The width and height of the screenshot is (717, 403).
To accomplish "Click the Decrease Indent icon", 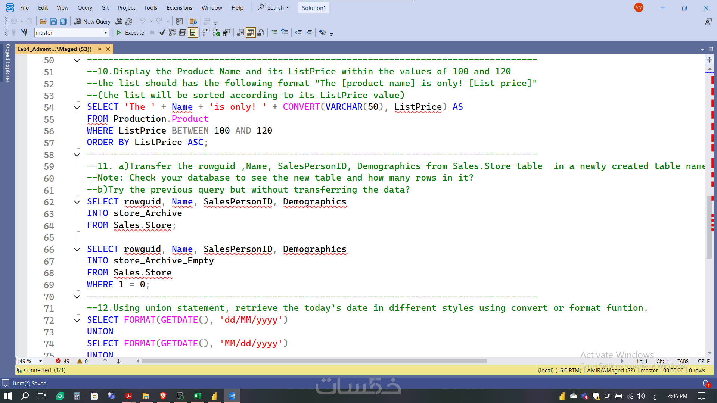I will coord(298,33).
